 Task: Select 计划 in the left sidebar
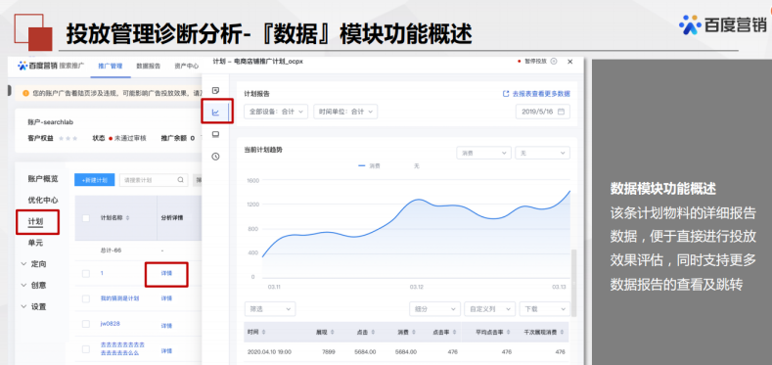pos(35,222)
